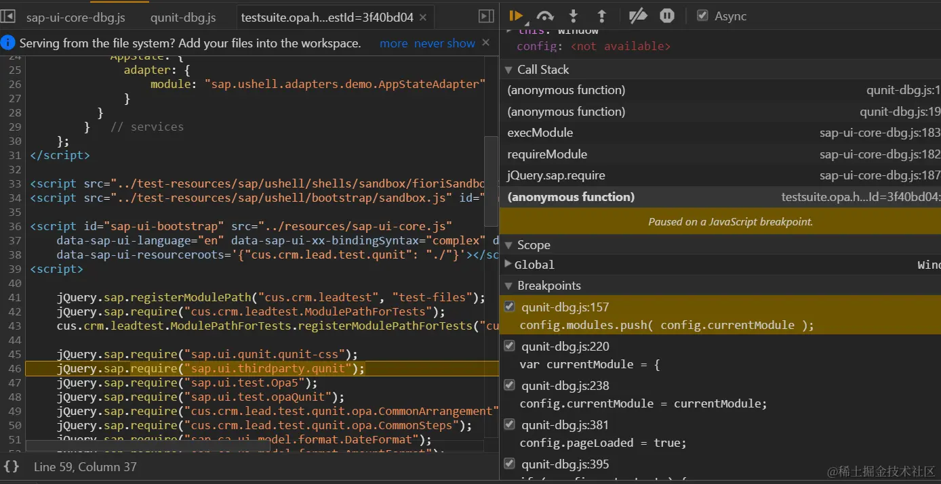
Task: Click line number 46 in the gutter
Action: (x=15, y=368)
